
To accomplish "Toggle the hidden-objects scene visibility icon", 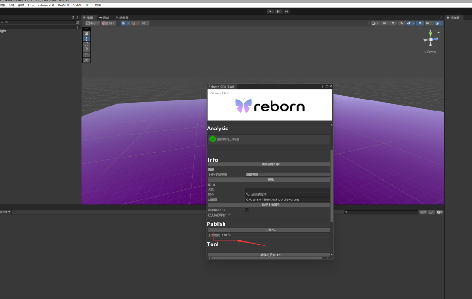I will click(x=419, y=23).
